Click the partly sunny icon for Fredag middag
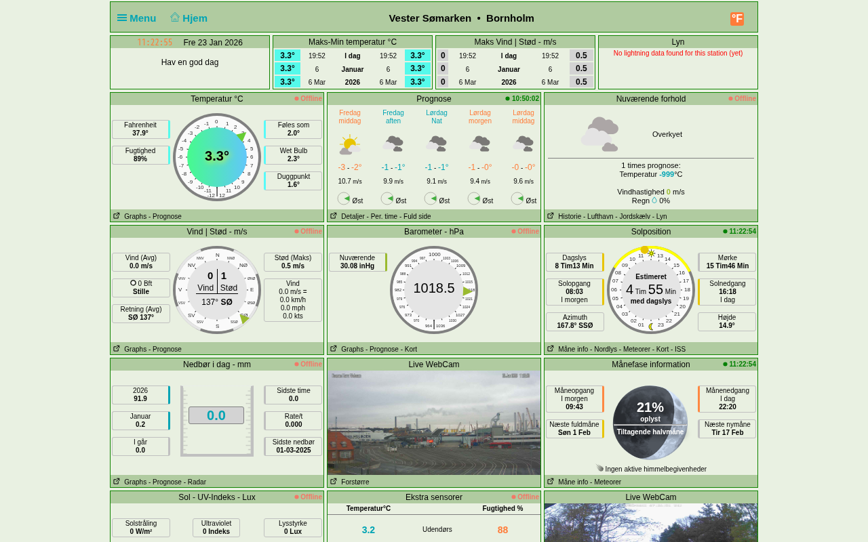The height and width of the screenshot is (542, 868). click(349, 144)
